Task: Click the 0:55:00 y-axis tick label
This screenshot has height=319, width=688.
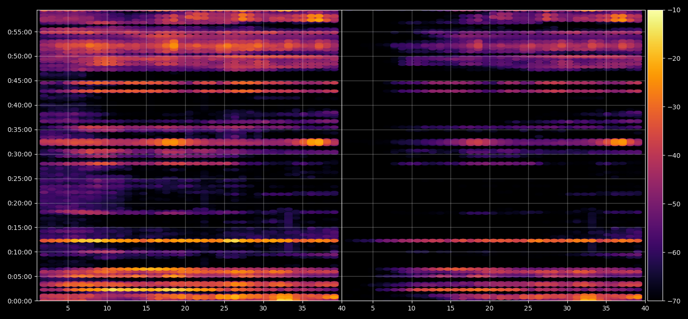Action: coord(20,32)
